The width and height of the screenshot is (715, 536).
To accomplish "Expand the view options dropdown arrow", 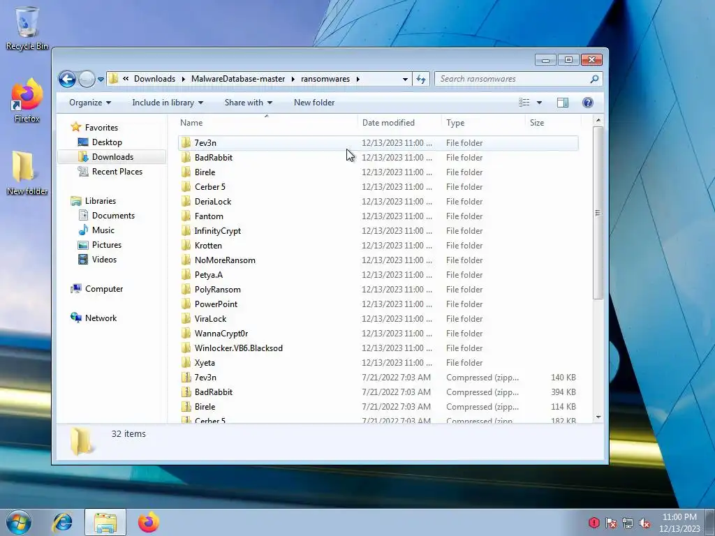I will point(539,103).
